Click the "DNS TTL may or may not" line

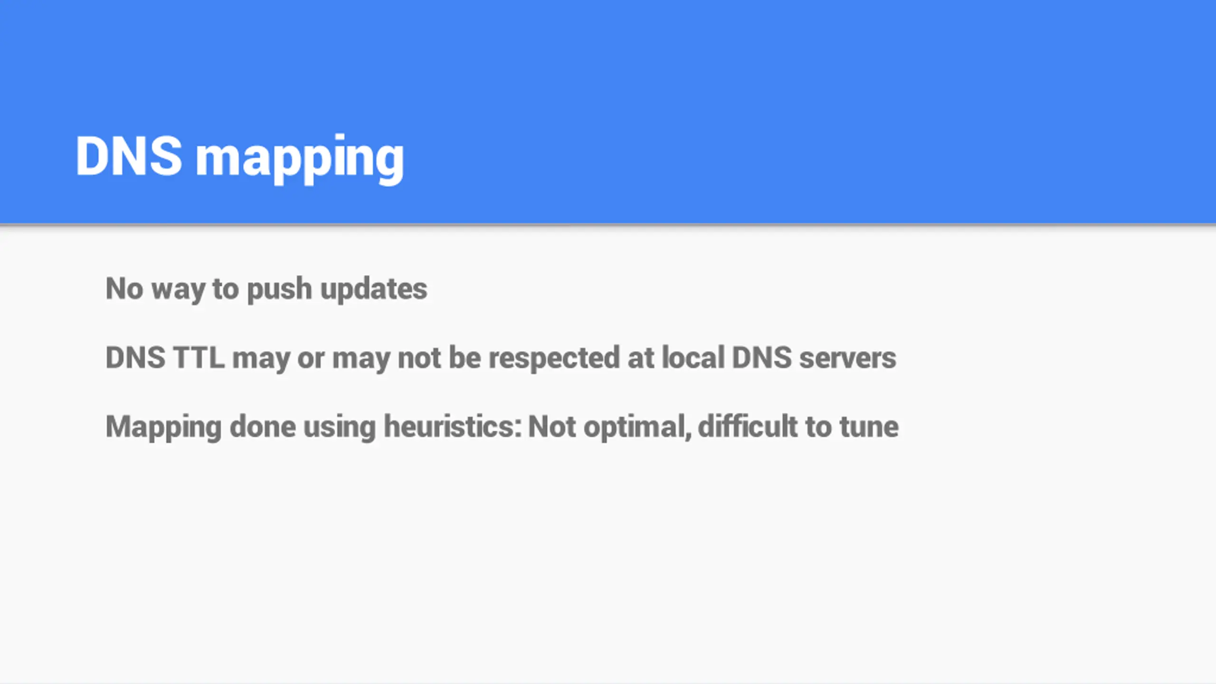(x=501, y=358)
